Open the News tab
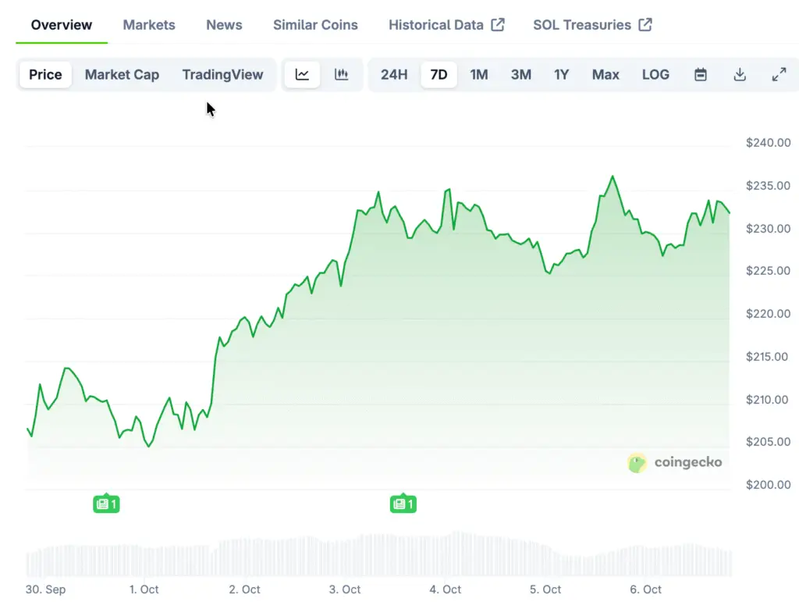This screenshot has width=799, height=602. click(x=224, y=25)
